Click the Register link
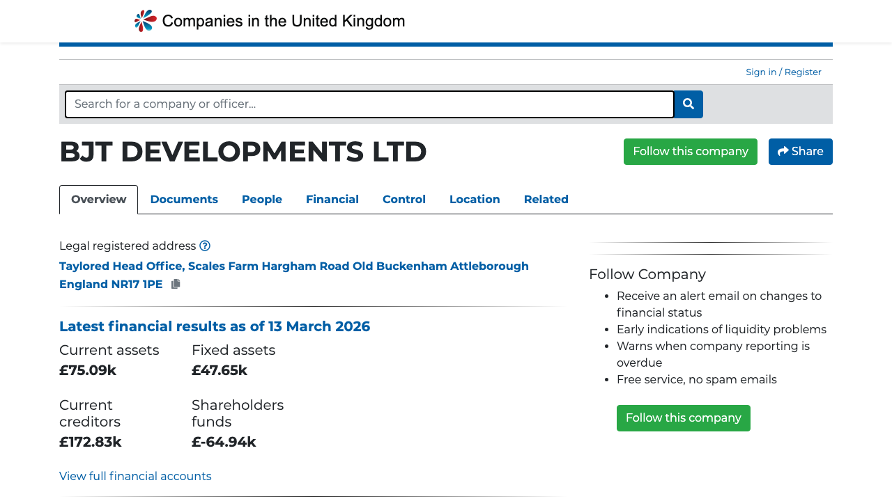This screenshot has width=892, height=501. 802,72
